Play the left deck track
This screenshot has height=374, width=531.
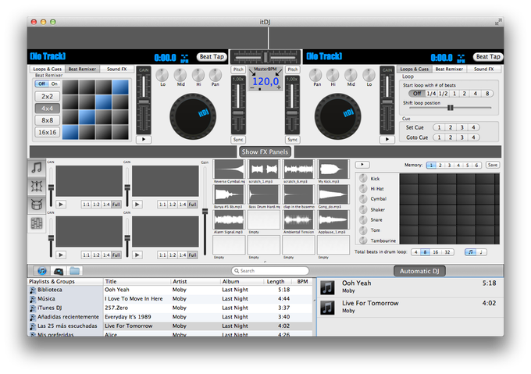coord(144,139)
